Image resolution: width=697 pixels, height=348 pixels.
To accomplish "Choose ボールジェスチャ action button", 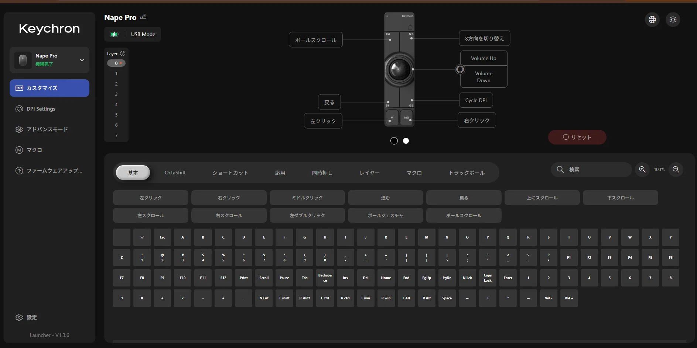I will click(x=386, y=215).
